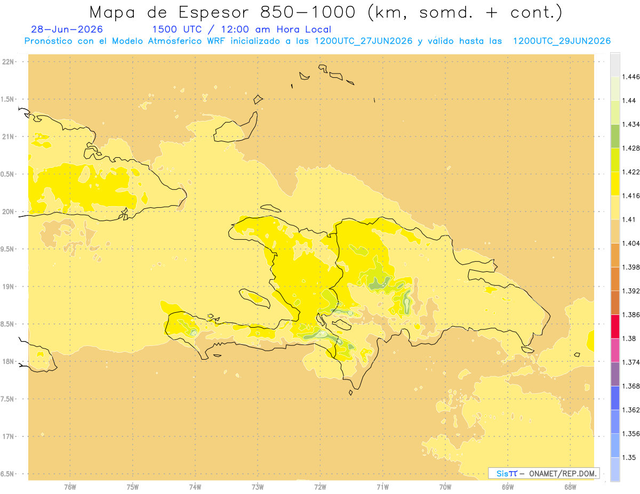Pick the purple swatch between 1.368 and 1.374

click(x=615, y=374)
